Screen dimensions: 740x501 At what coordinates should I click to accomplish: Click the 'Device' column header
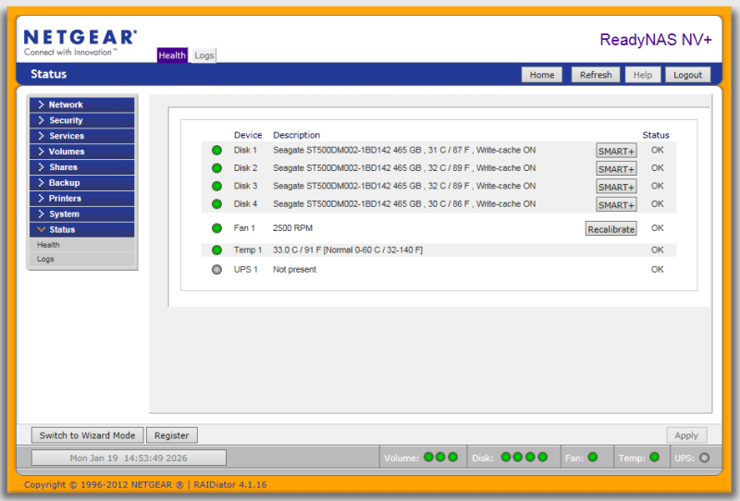click(248, 135)
